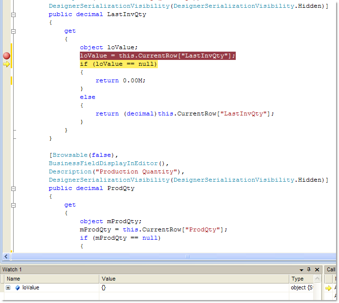Click the horizontal scrollbar left arrow
Viewport: 339px width, 303px height.
(6, 257)
